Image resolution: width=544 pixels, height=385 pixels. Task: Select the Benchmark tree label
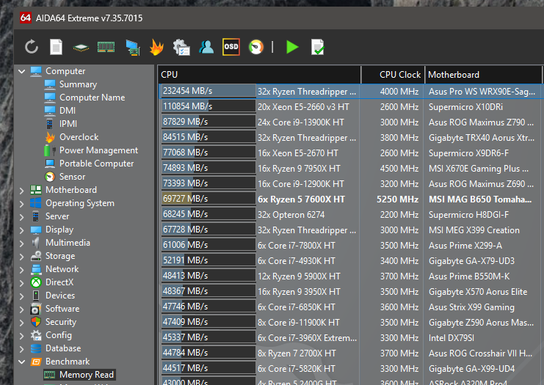68,362
